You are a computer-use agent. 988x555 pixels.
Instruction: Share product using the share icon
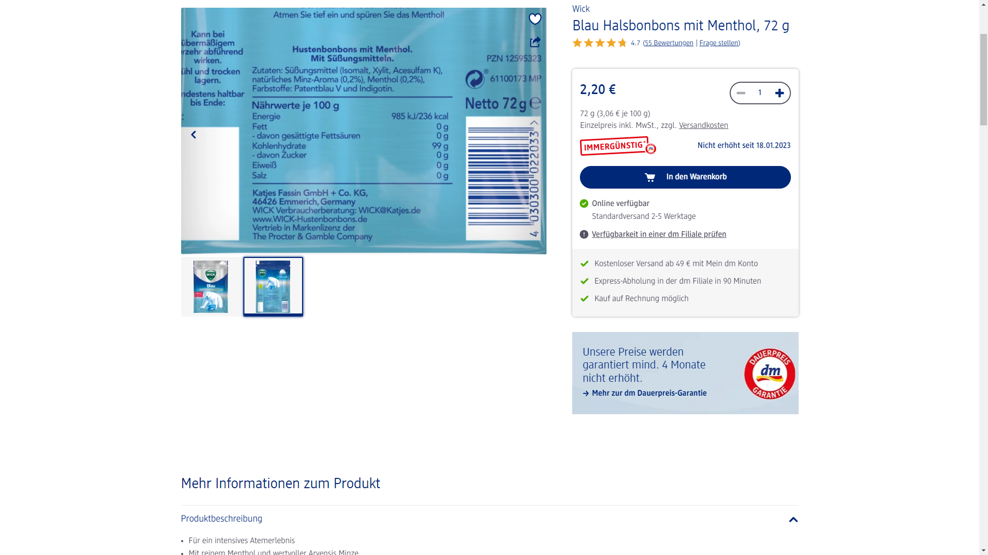(535, 42)
